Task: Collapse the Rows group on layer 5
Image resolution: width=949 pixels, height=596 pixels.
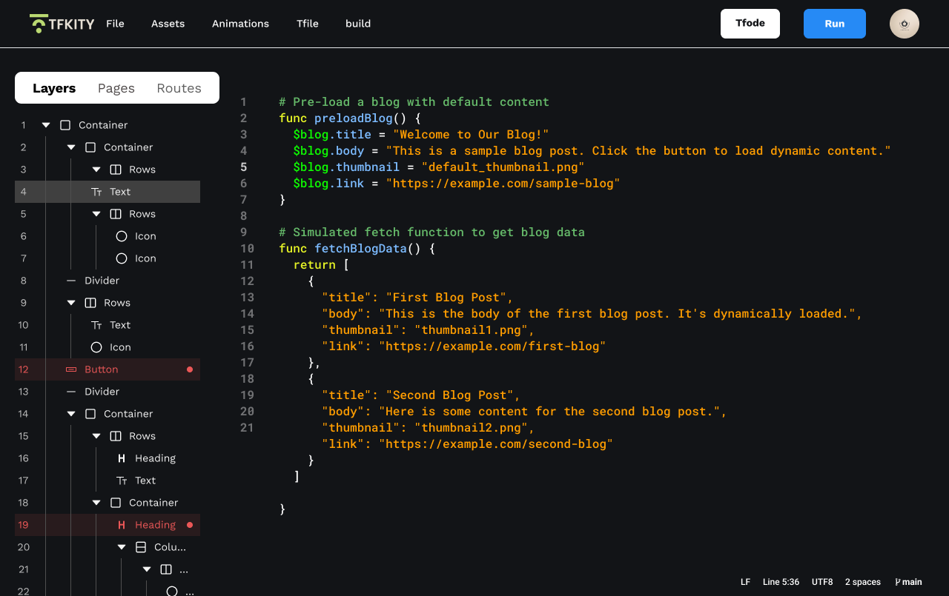Action: (x=96, y=213)
